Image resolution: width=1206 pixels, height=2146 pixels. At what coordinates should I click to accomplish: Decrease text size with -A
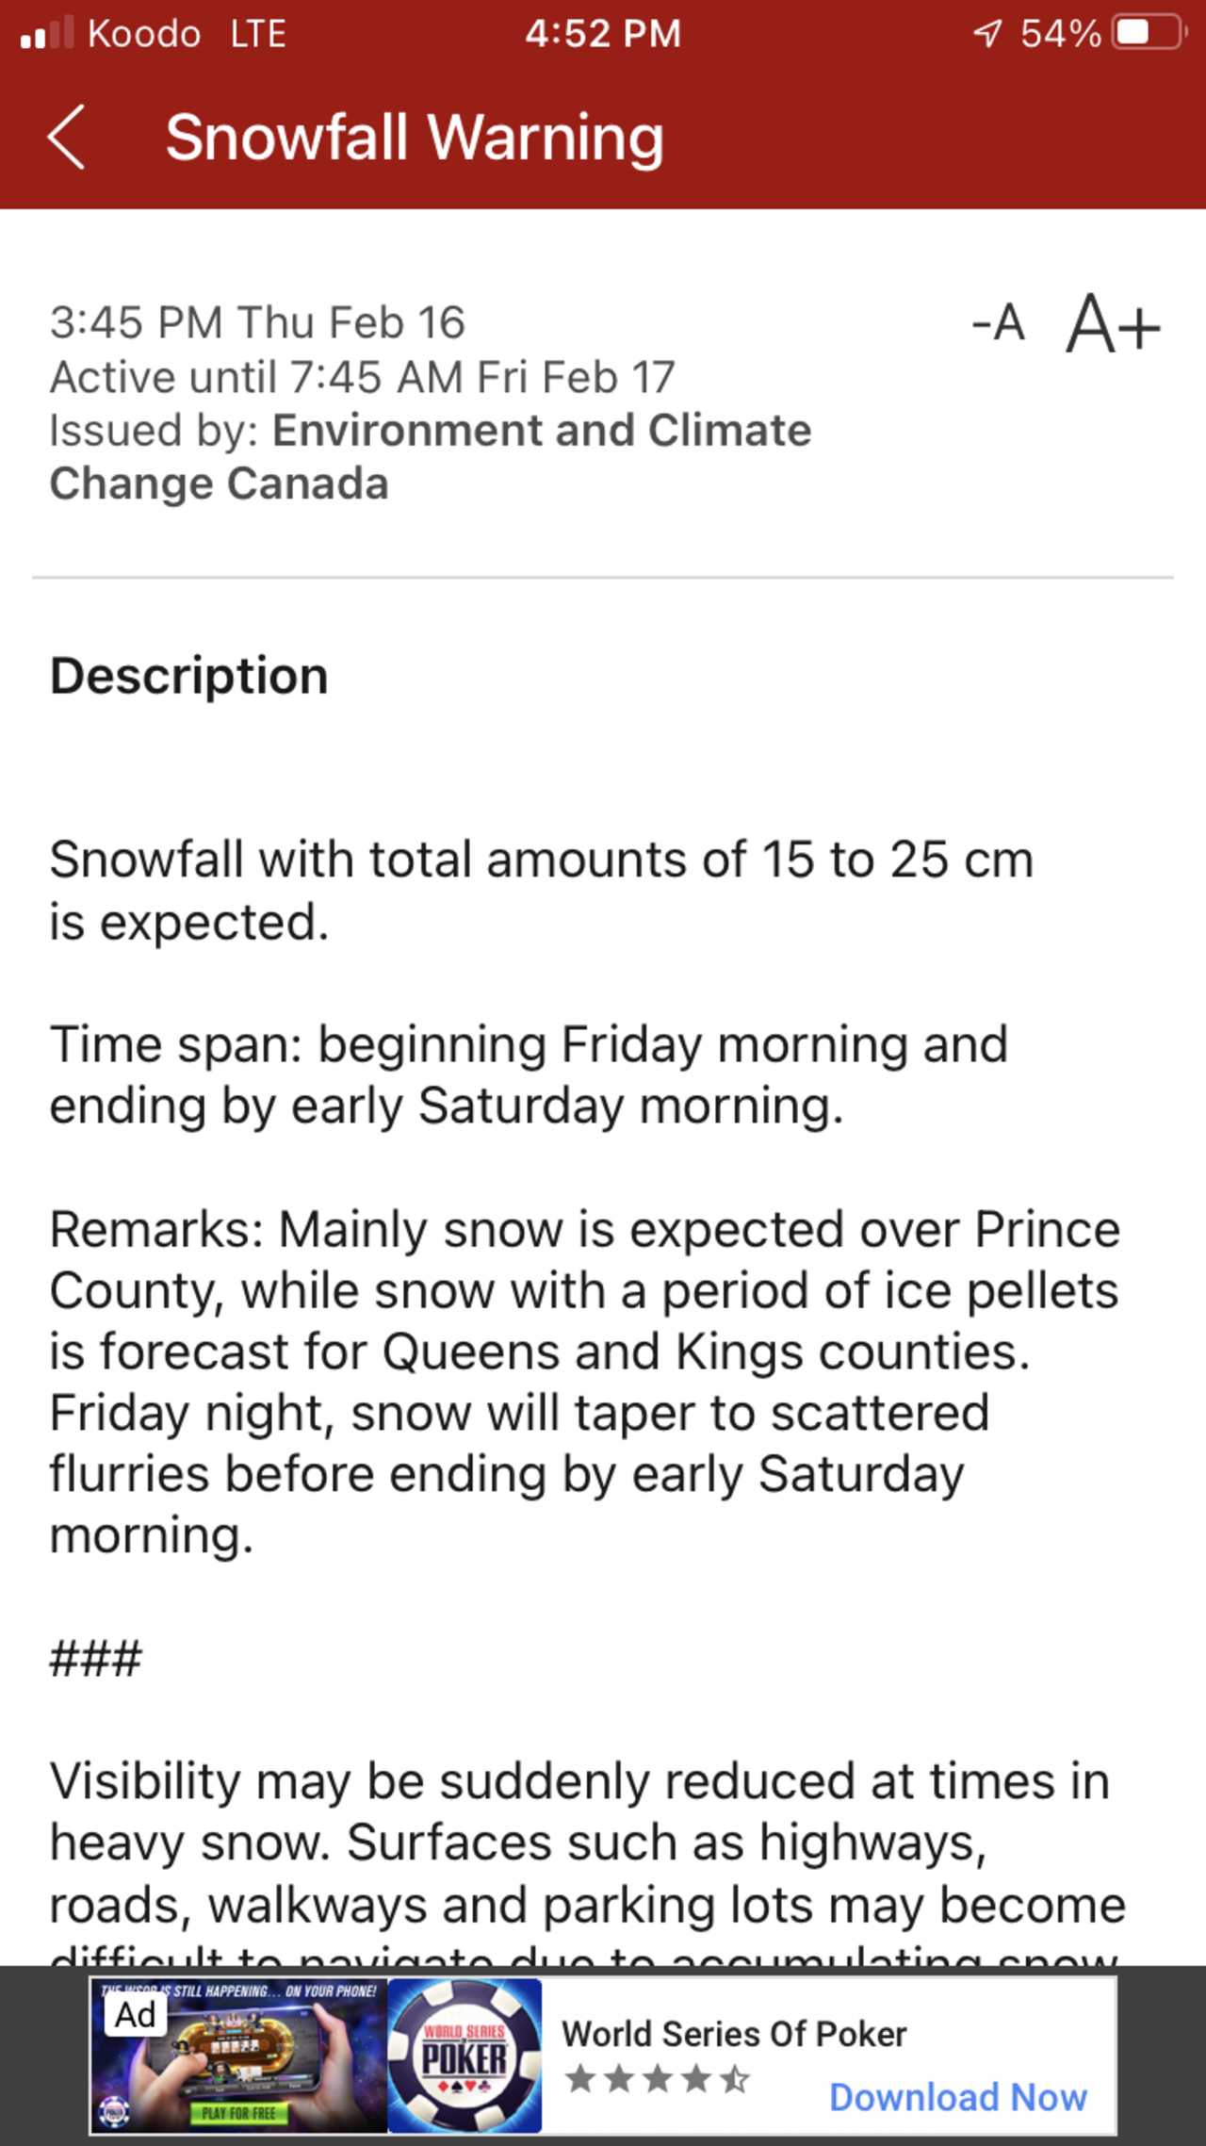click(999, 323)
